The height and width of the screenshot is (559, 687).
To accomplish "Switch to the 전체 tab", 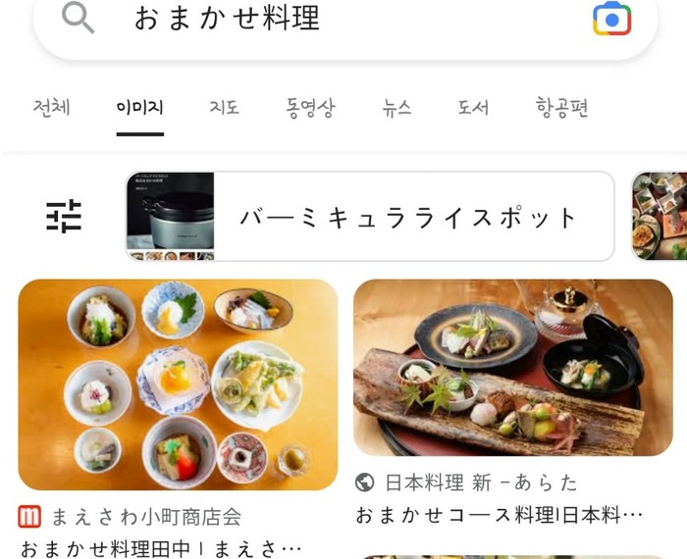I will click(52, 107).
